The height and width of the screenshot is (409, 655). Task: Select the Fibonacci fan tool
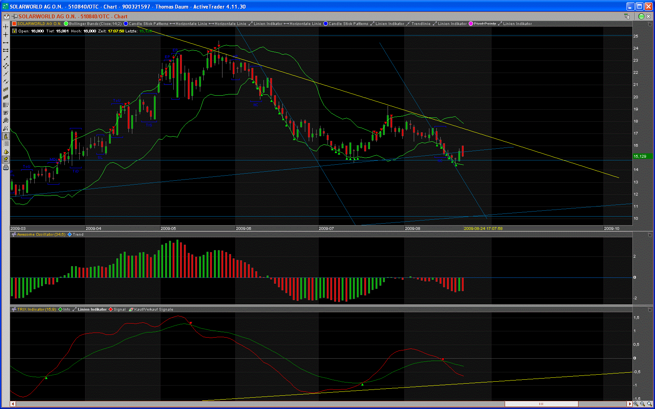pyautogui.click(x=5, y=128)
